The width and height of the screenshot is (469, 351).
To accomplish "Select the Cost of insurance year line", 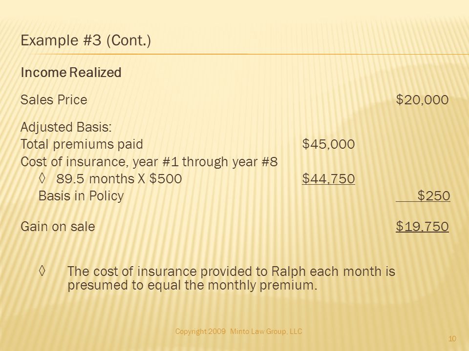I will pyautogui.click(x=149, y=162).
